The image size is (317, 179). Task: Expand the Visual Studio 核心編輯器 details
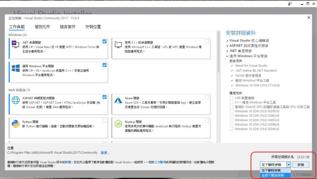pyautogui.click(x=227, y=41)
